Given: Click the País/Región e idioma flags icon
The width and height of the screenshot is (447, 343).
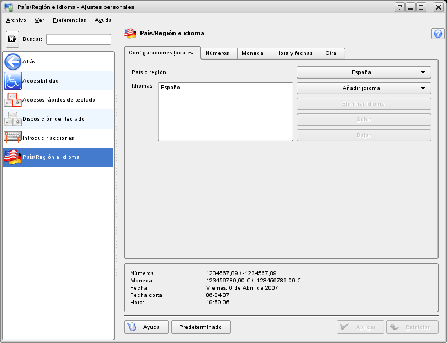Looking at the screenshot, I should click(x=12, y=157).
